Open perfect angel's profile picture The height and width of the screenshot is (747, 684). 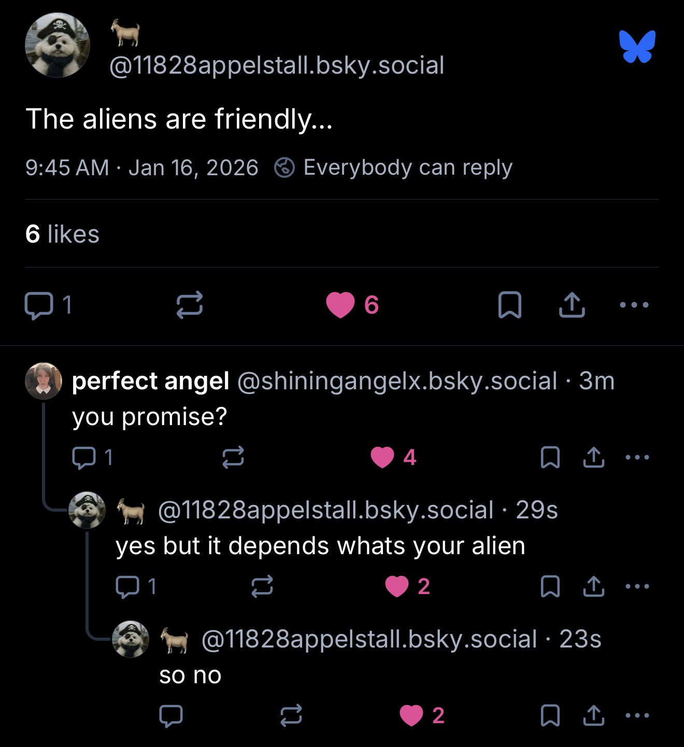click(44, 380)
